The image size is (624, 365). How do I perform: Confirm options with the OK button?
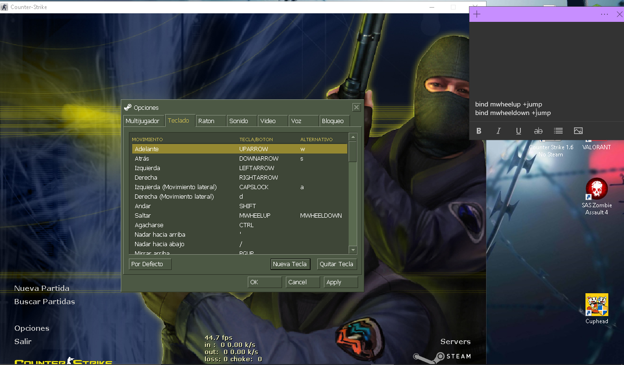pyautogui.click(x=264, y=282)
